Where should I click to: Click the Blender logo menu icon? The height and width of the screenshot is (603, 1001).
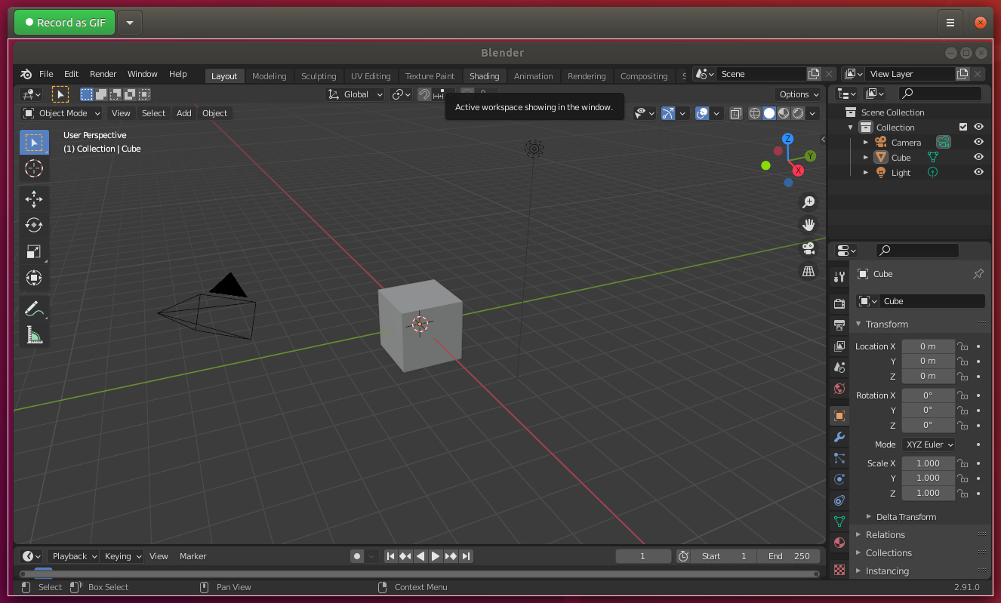26,74
